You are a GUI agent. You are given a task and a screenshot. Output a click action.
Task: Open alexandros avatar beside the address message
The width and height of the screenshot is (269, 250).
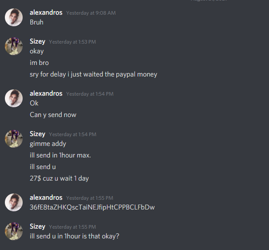pos(14,202)
